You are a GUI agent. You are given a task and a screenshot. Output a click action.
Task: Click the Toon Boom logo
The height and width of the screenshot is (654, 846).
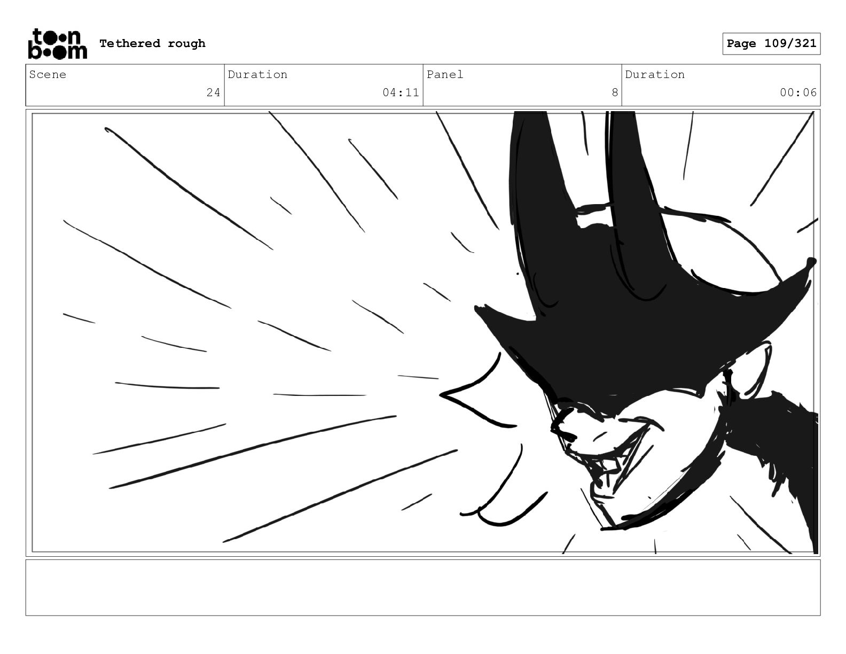(x=57, y=44)
